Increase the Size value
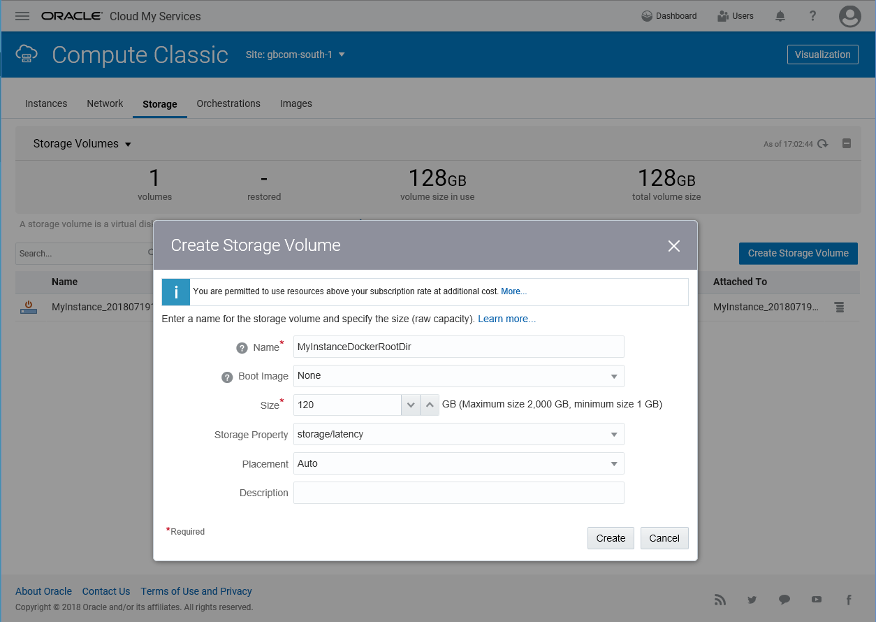This screenshot has width=876, height=622. pos(429,405)
